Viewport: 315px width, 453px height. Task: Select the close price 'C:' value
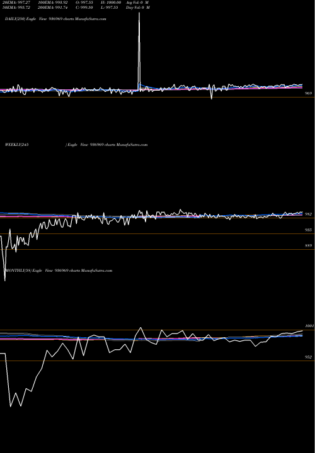tap(84, 8)
